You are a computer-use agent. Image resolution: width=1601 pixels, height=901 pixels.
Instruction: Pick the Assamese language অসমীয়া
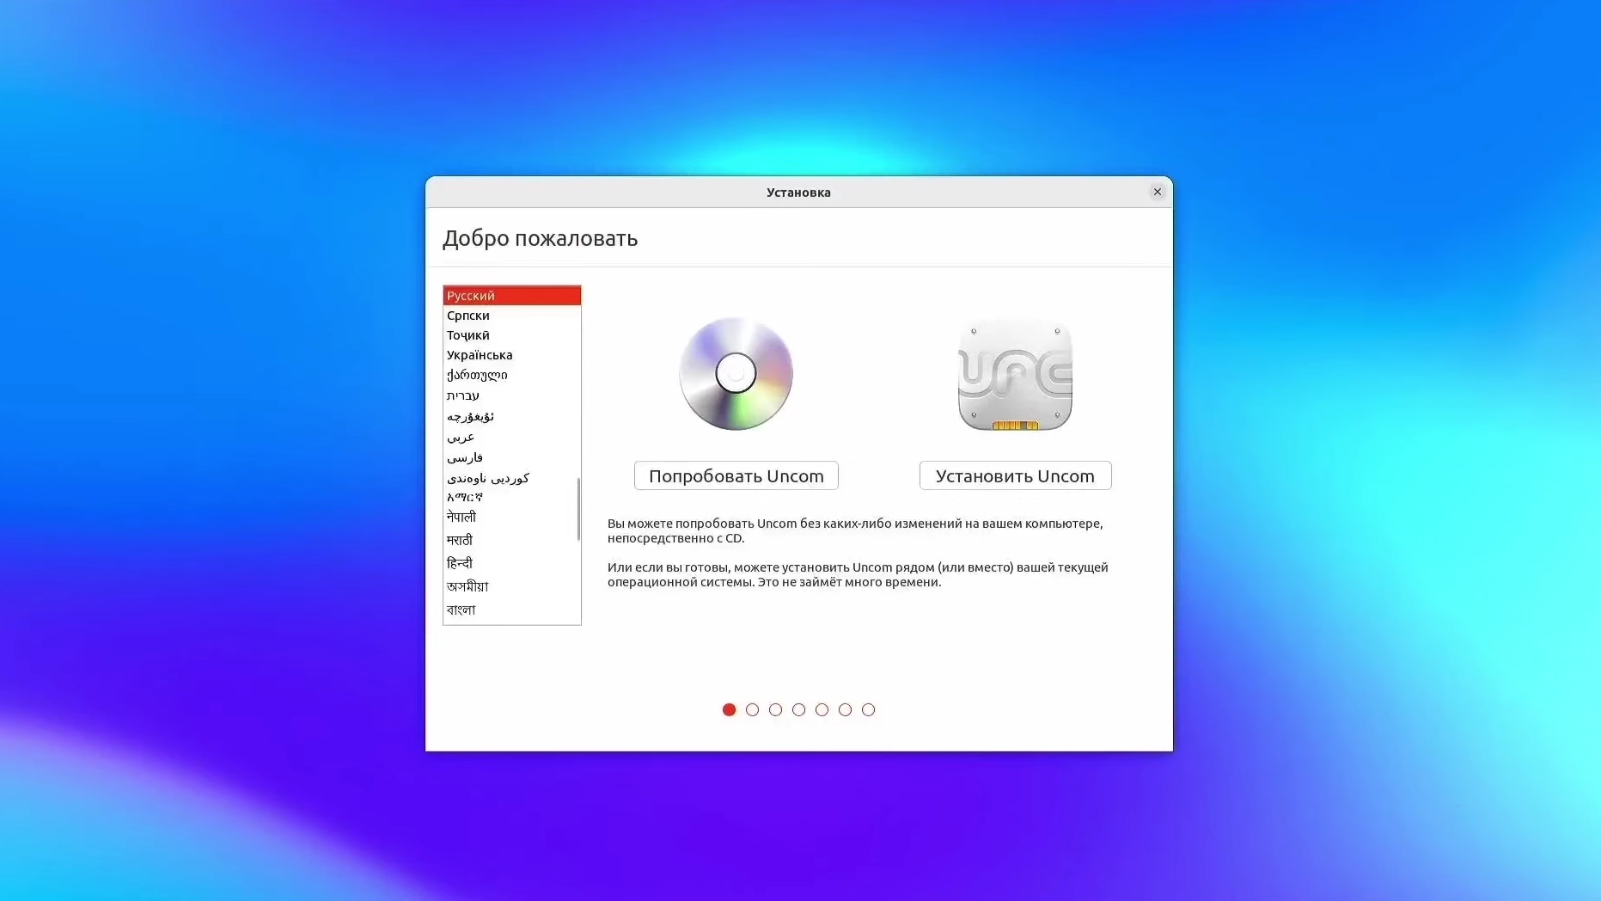(x=512, y=586)
